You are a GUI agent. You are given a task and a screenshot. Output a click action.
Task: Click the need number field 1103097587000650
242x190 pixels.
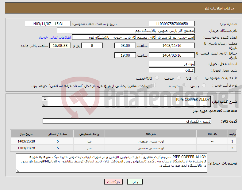172,24
